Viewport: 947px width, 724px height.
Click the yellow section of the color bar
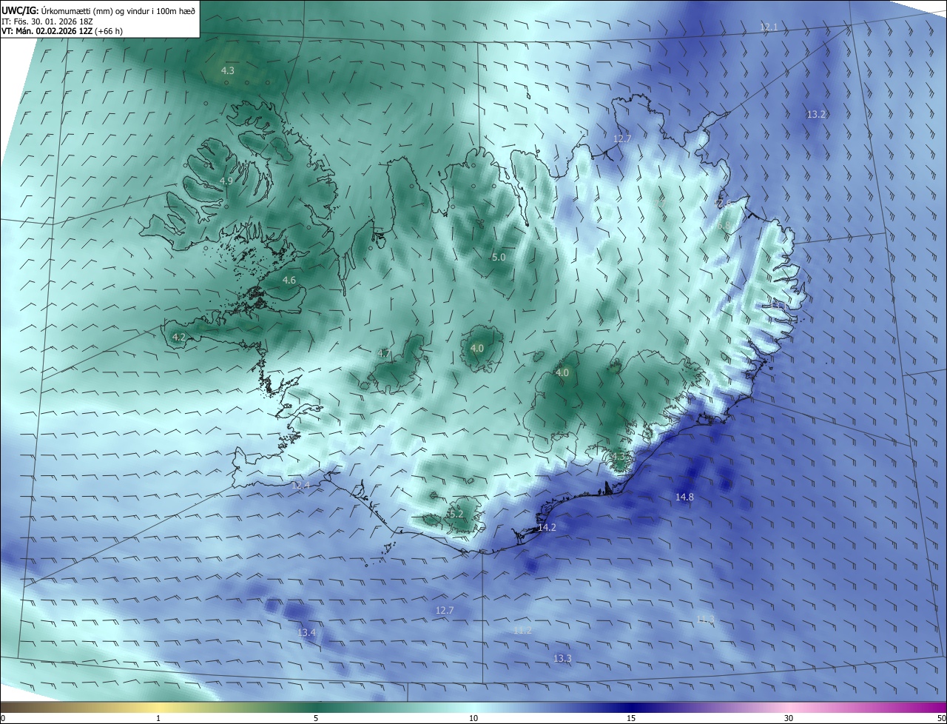click(x=159, y=707)
